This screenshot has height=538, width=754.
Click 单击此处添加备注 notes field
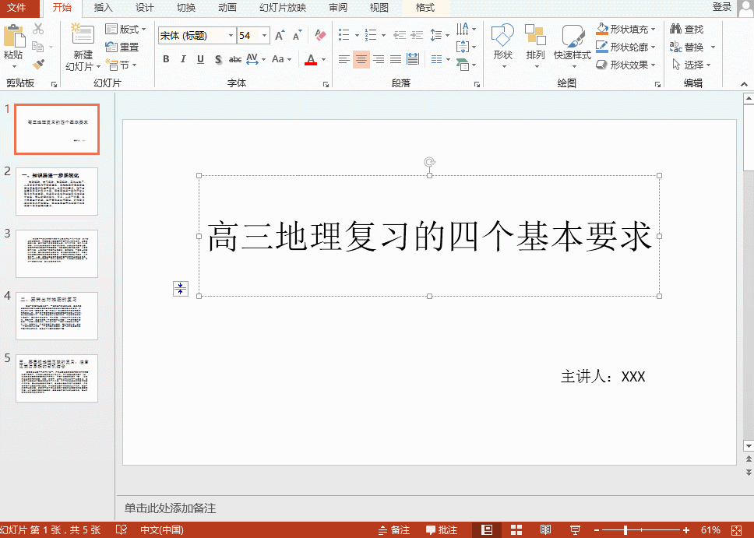(171, 508)
